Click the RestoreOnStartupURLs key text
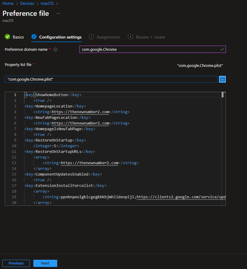The height and width of the screenshot is (269, 247). (58, 151)
